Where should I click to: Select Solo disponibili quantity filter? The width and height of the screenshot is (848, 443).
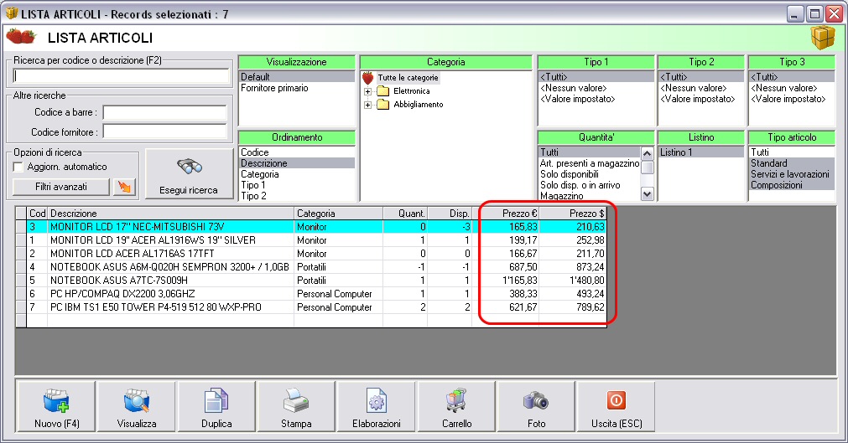click(590, 174)
